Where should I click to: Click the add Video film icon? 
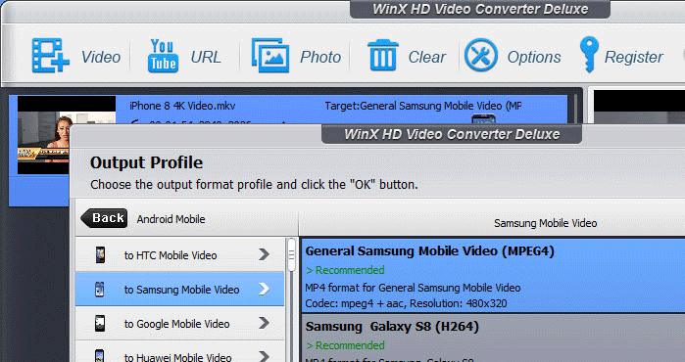50,56
